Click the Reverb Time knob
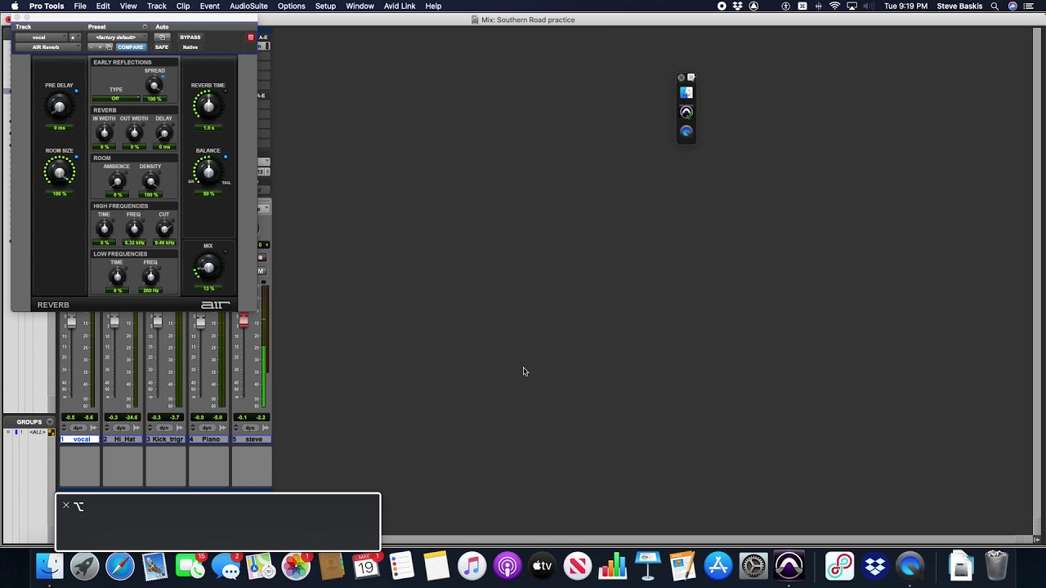The image size is (1046, 588). pos(208,106)
